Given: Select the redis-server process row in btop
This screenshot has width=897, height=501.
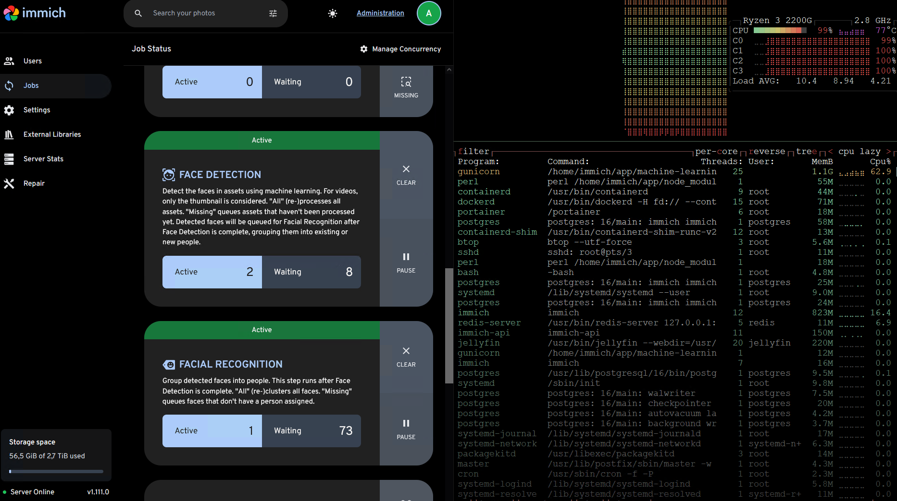Looking at the screenshot, I should pyautogui.click(x=674, y=322).
